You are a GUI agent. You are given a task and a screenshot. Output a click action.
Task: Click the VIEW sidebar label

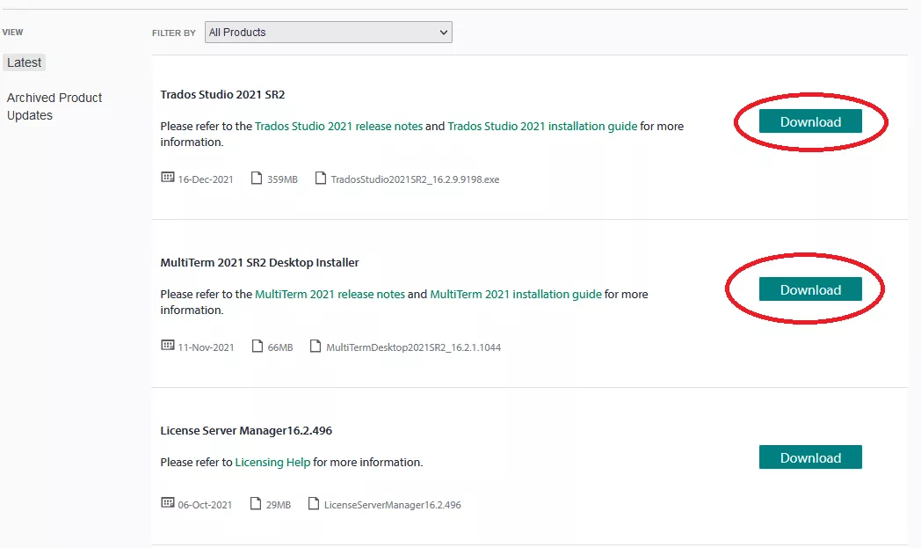tap(12, 33)
